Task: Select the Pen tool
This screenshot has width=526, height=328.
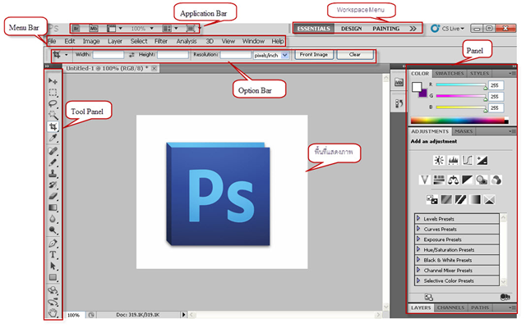Action: 53,244
